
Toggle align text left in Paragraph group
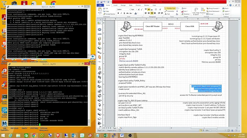coord(146,13)
